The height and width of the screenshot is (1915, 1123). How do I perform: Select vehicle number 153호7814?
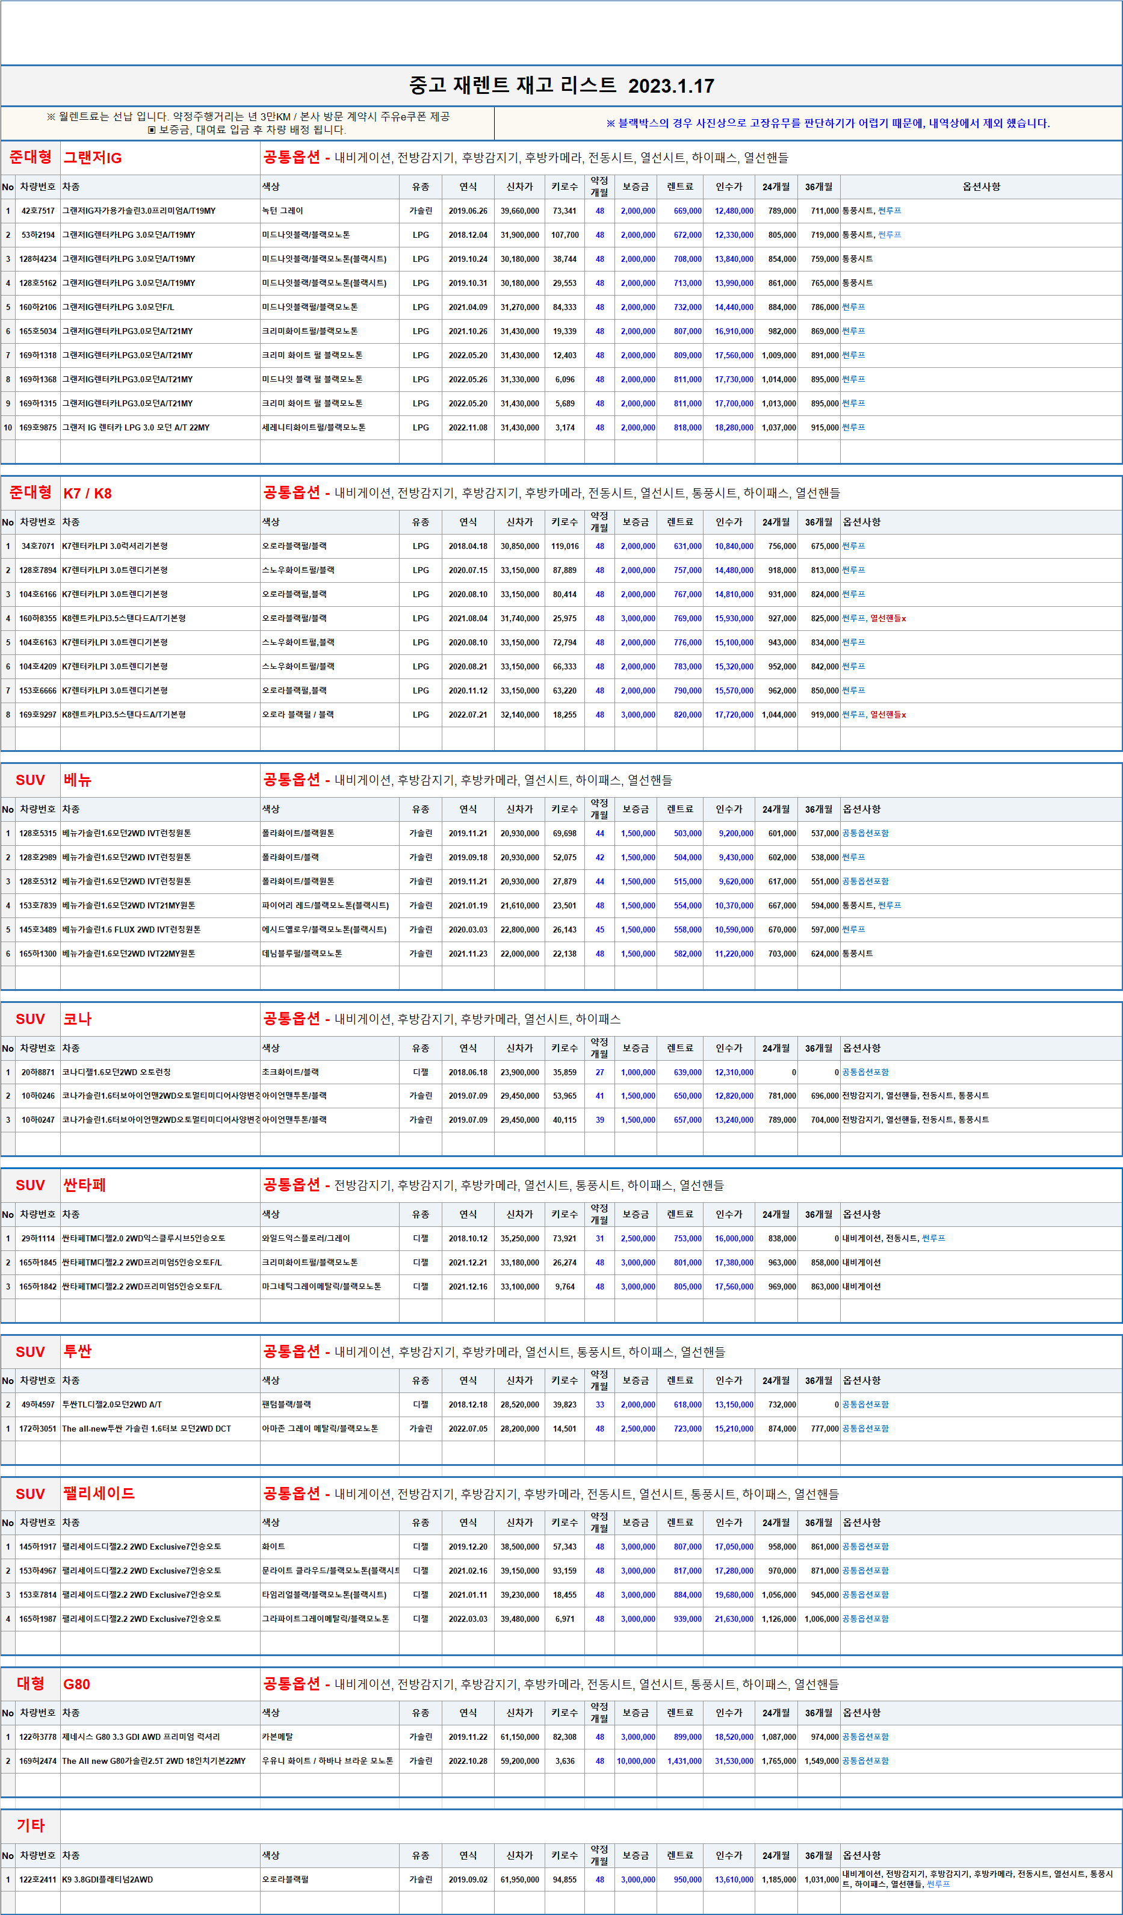(x=38, y=1594)
